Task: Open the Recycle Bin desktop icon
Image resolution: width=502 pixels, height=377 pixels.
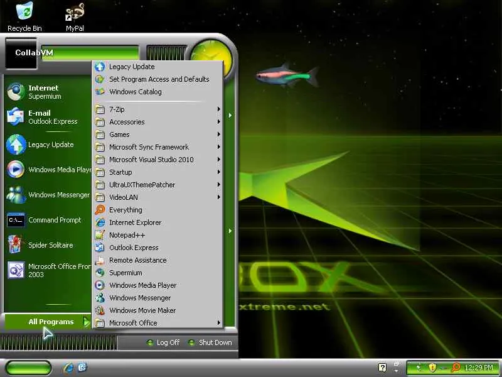Action: click(x=24, y=17)
